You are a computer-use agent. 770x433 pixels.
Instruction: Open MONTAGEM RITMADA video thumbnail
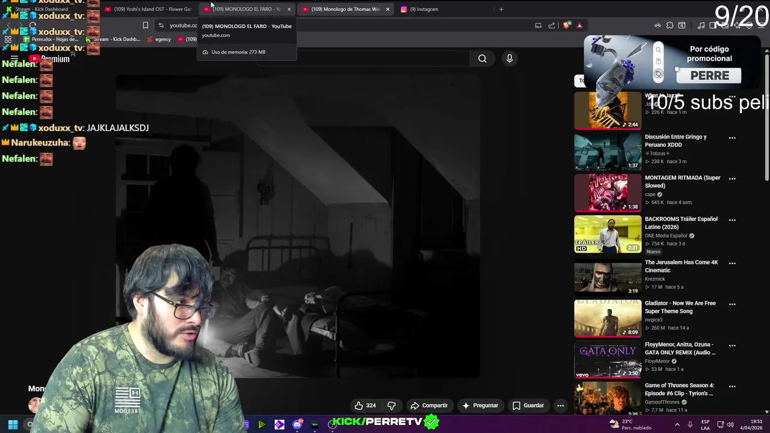tap(608, 192)
